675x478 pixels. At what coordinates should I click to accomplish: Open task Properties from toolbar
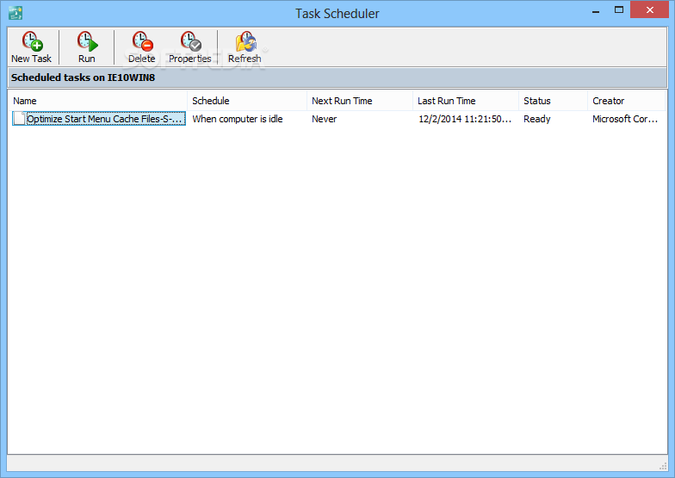tap(189, 47)
